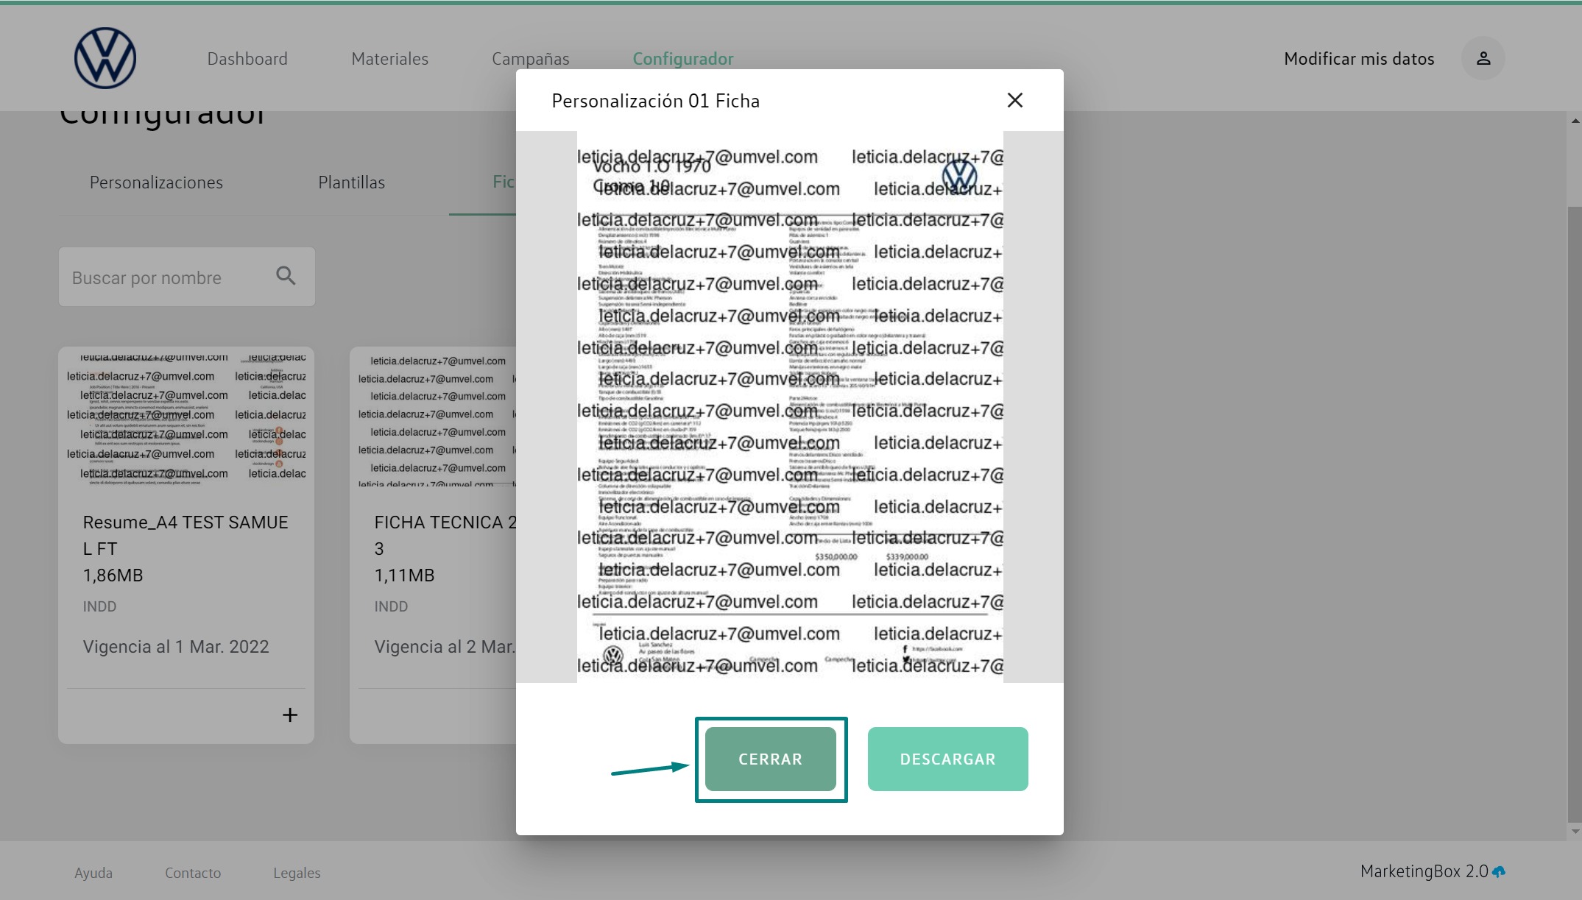Click plus icon on Resume_A4 card

point(290,715)
